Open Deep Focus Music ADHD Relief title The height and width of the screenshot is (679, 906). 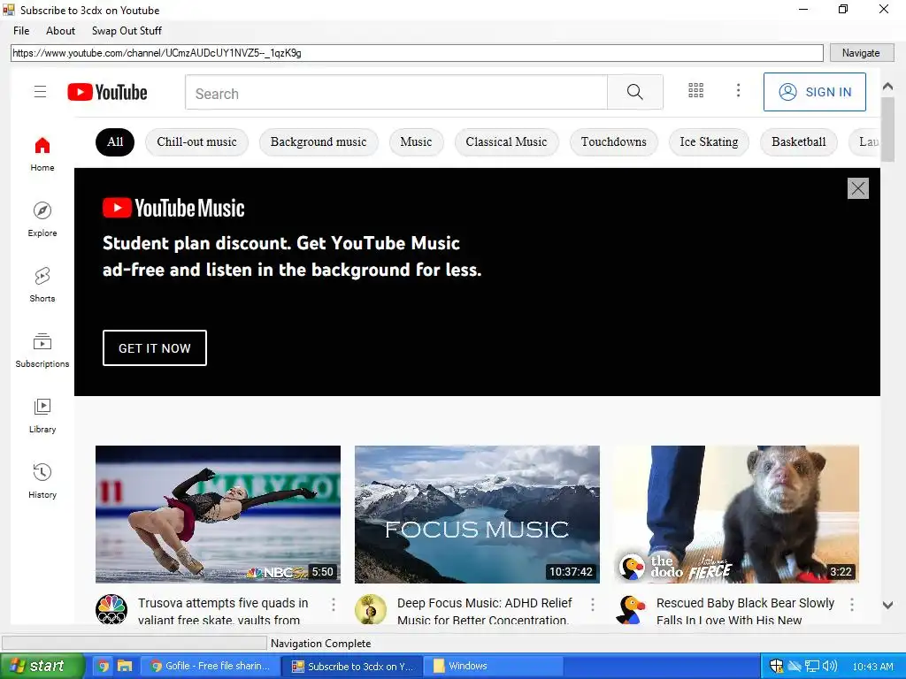(x=484, y=611)
